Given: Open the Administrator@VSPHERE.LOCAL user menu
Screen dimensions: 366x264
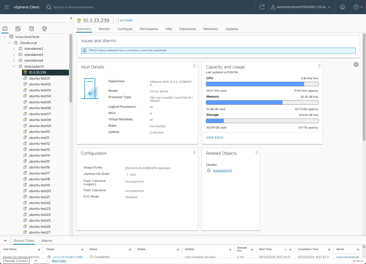Looking at the screenshot, I should click(301, 7).
